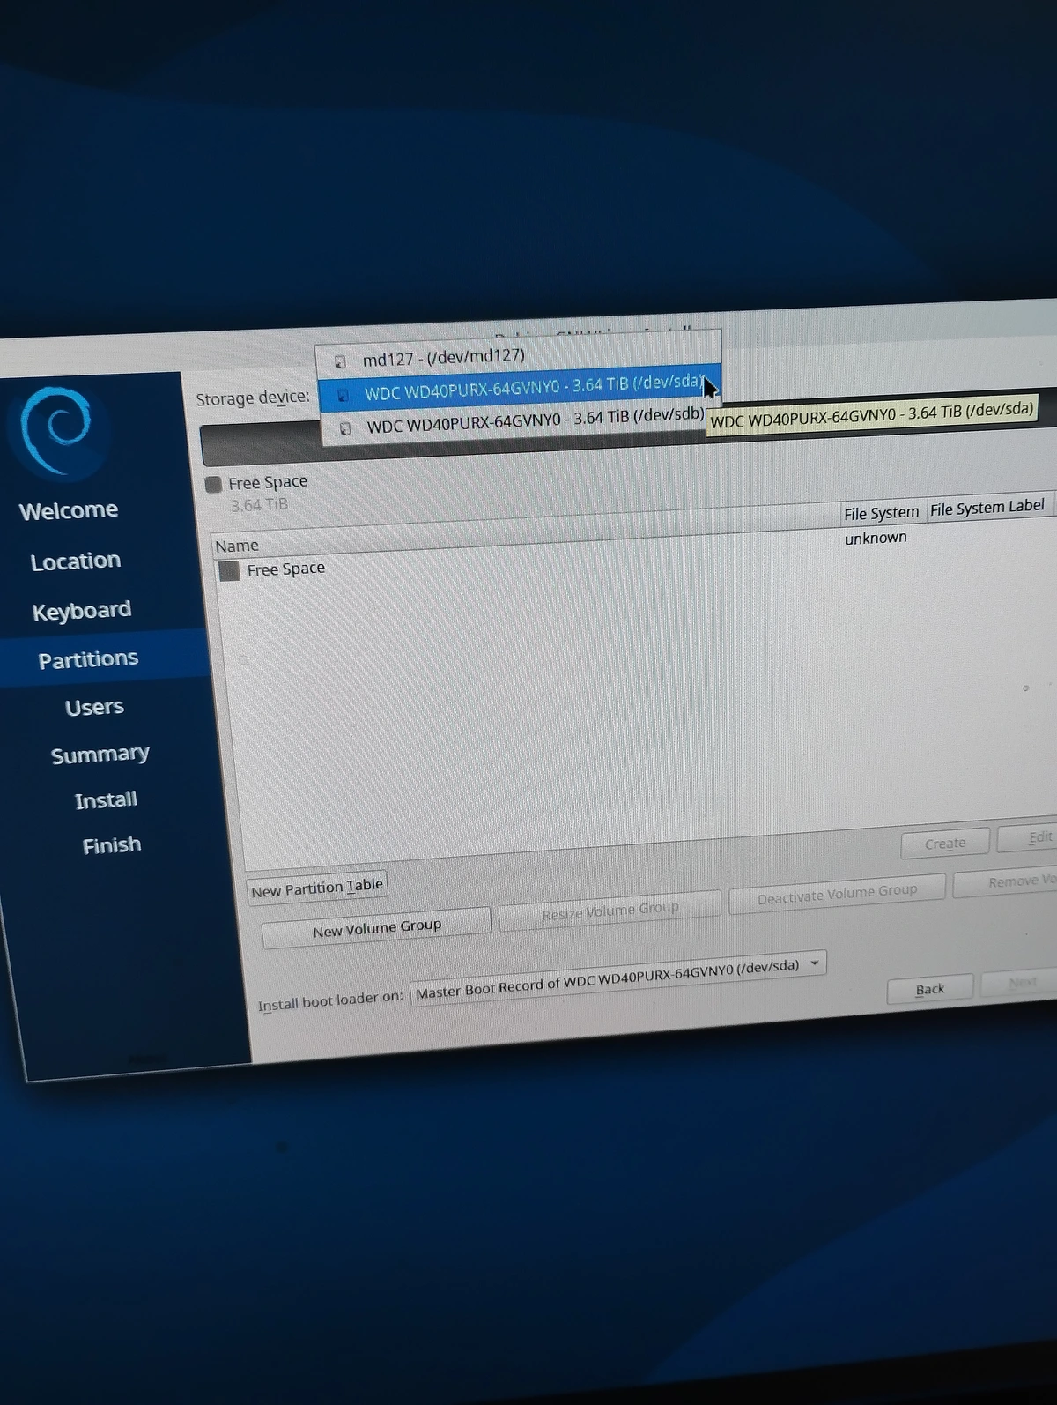
Task: Select the Free Space row in the partition table
Action: (285, 569)
